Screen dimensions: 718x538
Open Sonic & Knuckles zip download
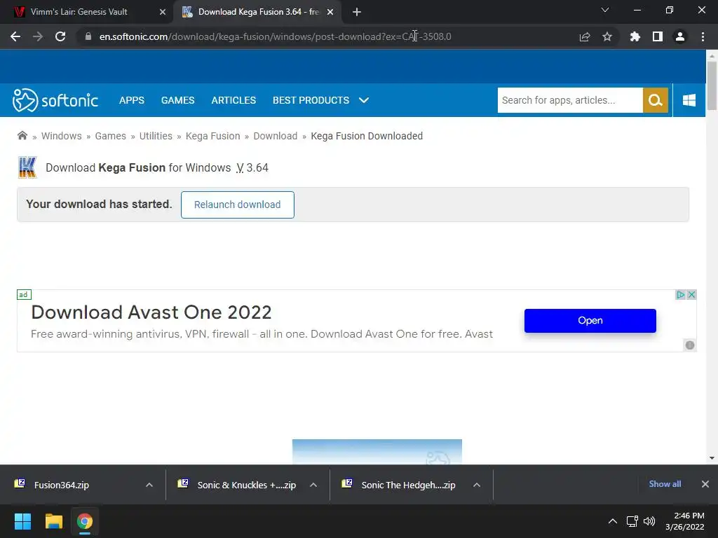click(246, 485)
